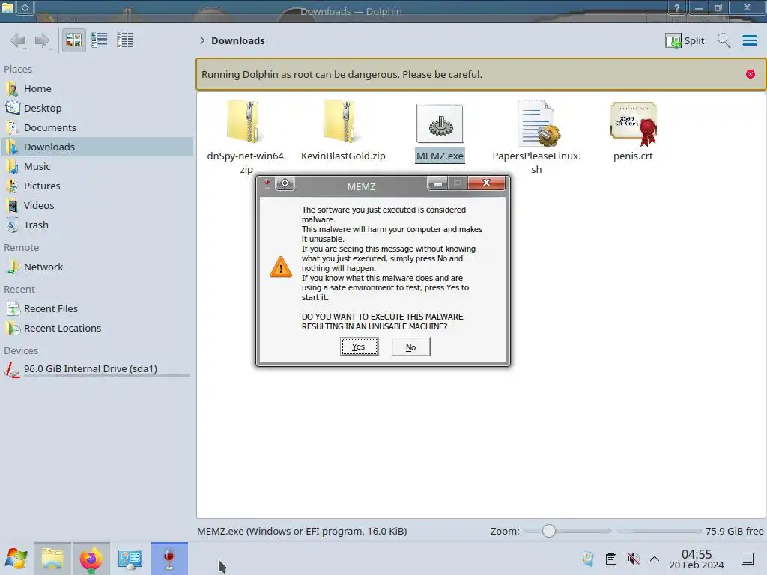Expand hidden system tray icons

(x=655, y=559)
